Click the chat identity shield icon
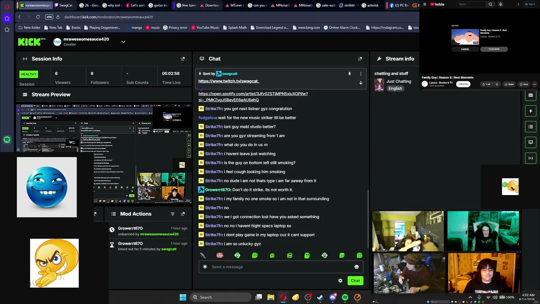Viewport: 540px width, 304px height. [205, 267]
